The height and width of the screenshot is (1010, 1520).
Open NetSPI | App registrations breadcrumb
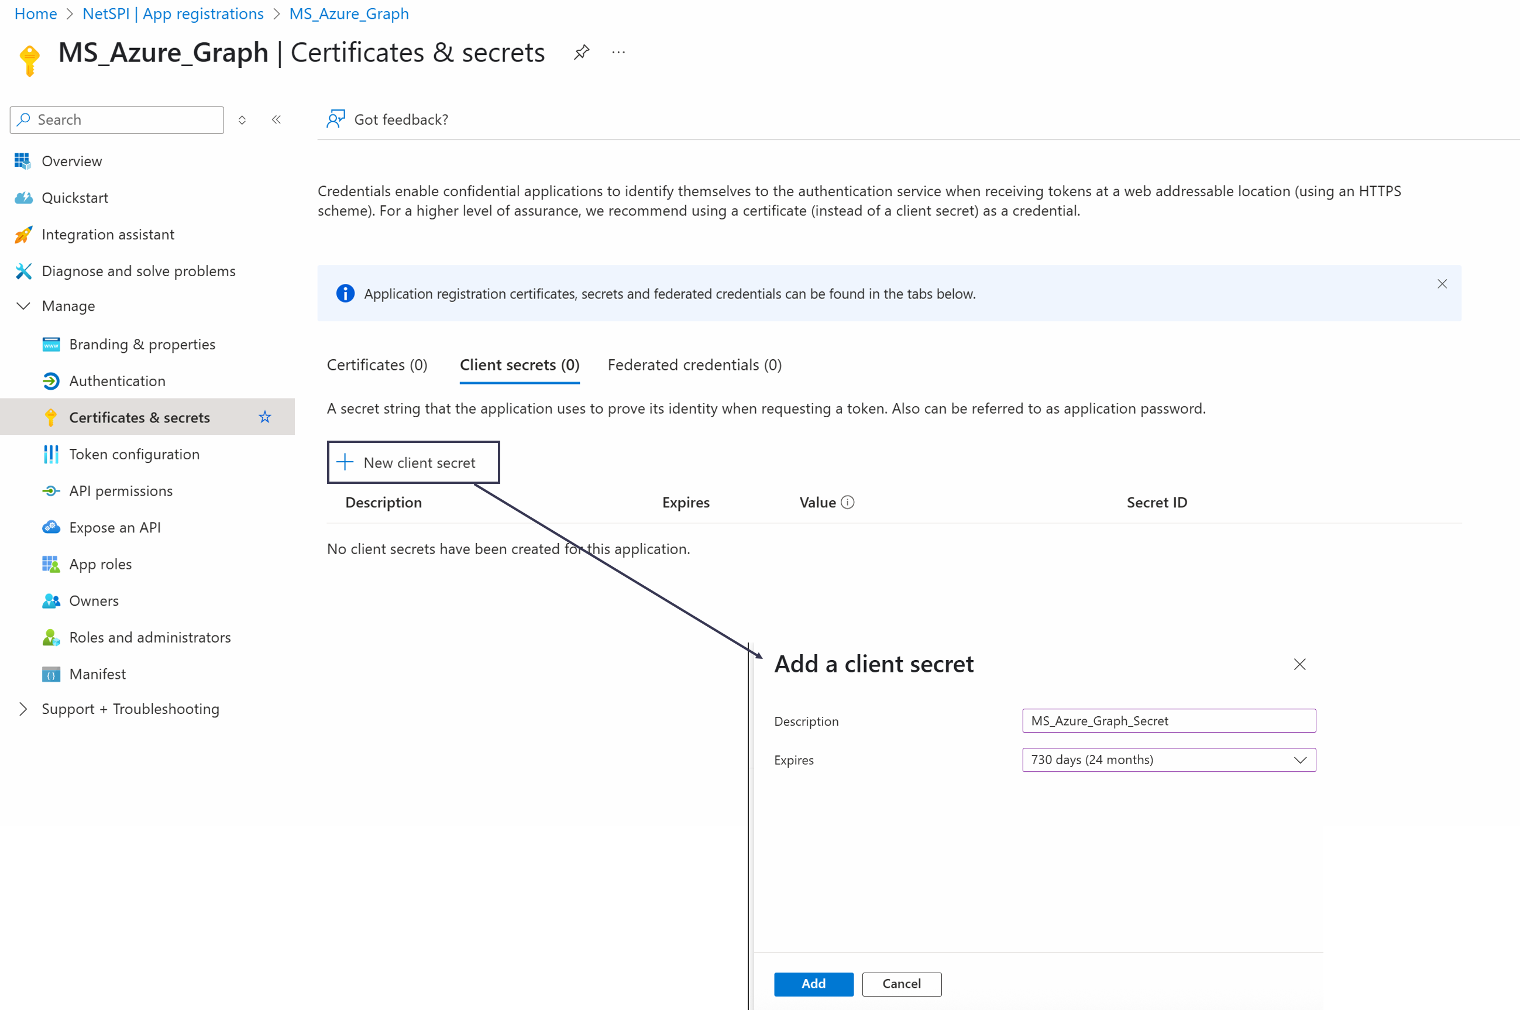173,13
